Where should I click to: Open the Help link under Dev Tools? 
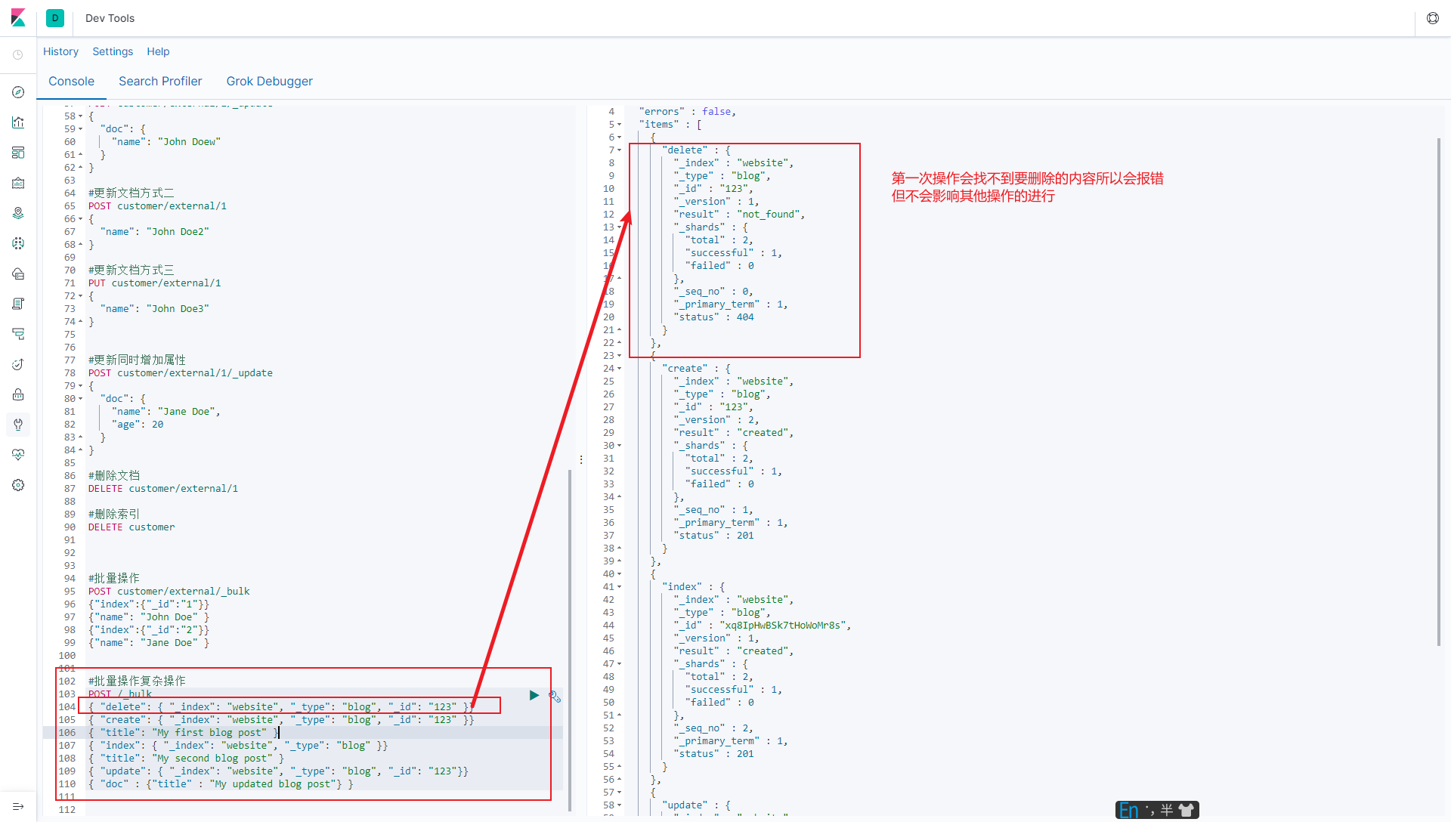coord(158,51)
